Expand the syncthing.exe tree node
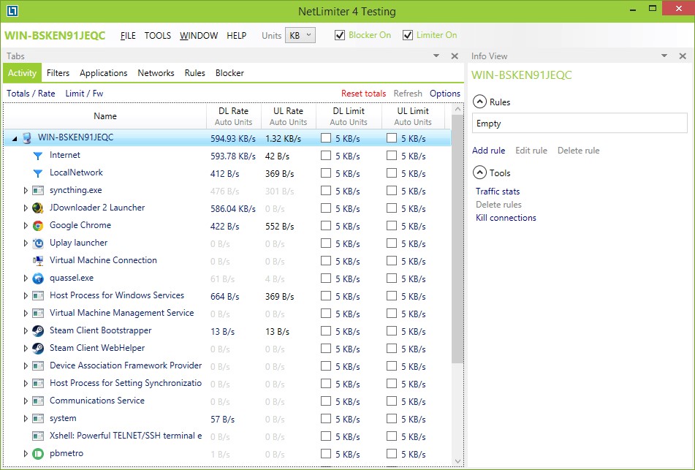This screenshot has width=695, height=470. coord(26,191)
